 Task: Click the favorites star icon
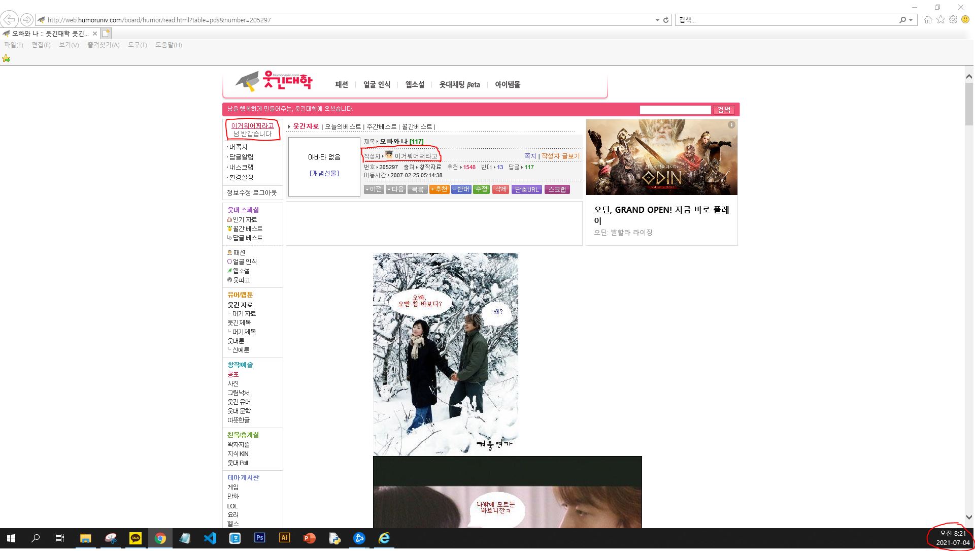pos(940,20)
